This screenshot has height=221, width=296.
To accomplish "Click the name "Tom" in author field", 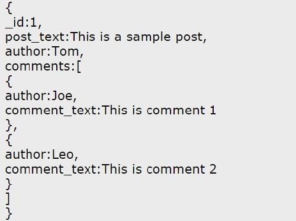I will click(x=65, y=52).
